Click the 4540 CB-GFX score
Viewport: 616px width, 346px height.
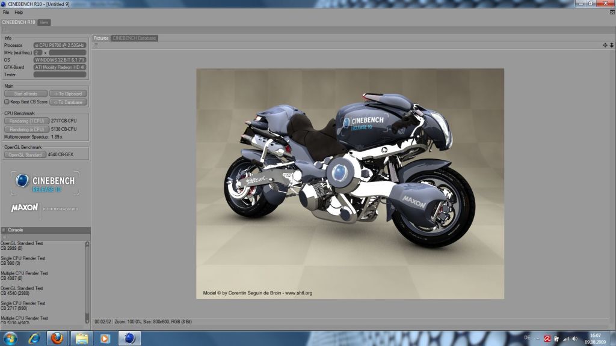61,154
